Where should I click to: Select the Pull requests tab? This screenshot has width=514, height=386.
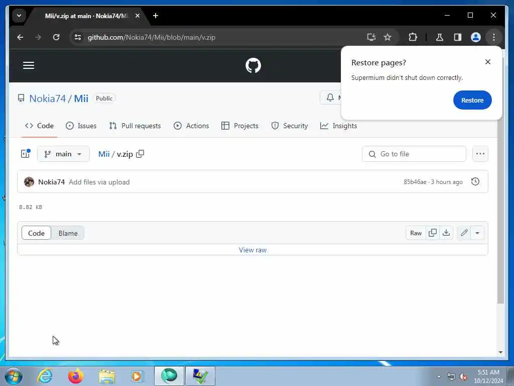click(135, 126)
